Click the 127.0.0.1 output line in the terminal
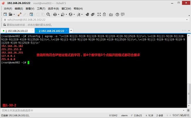 (8, 56)
